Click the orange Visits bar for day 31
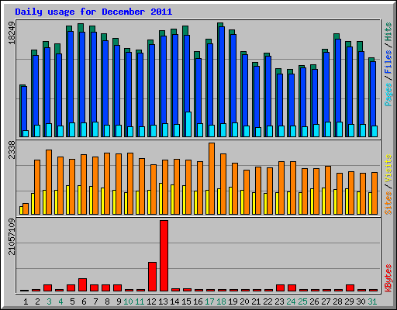The width and height of the screenshot is (397, 310). (x=375, y=193)
